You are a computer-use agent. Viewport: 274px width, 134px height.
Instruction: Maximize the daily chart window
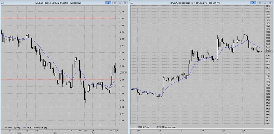tap(120, 3)
